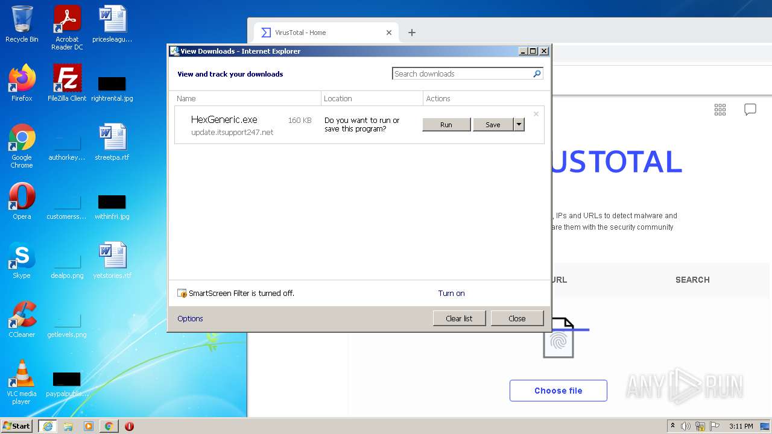Viewport: 772px width, 434px height.
Task: Focus the Search downloads field
Action: pyautogui.click(x=462, y=74)
